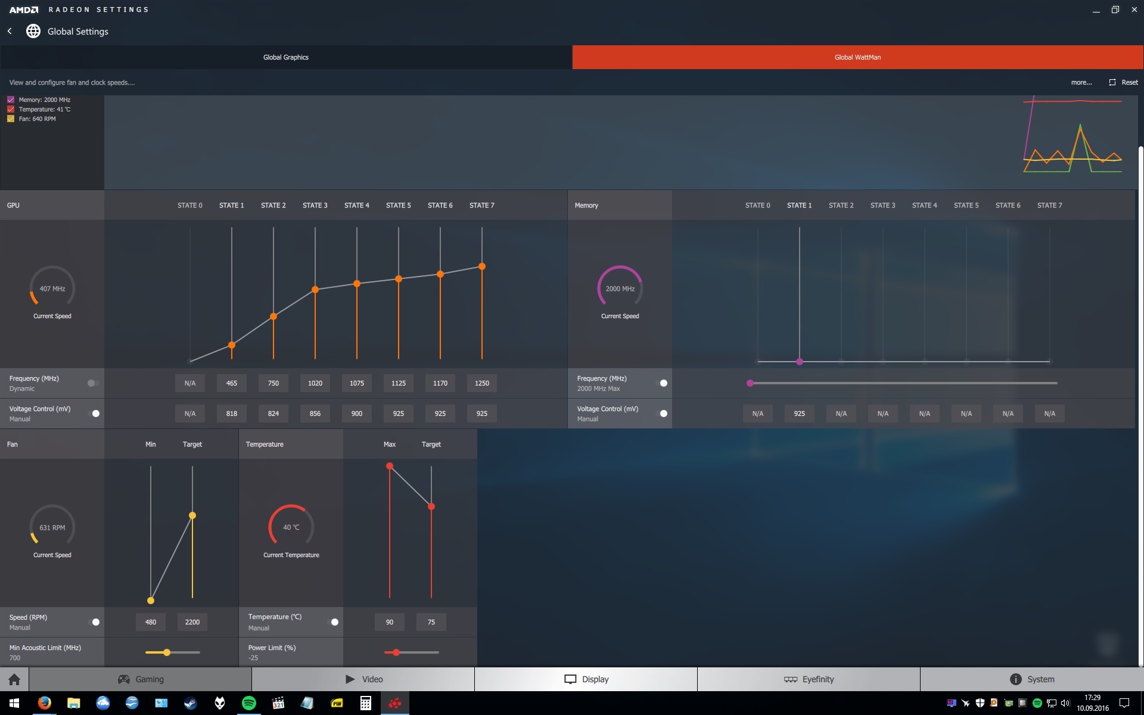This screenshot has height=715, width=1144.
Task: Uncheck the Memory graph checkbox
Action: [11, 100]
